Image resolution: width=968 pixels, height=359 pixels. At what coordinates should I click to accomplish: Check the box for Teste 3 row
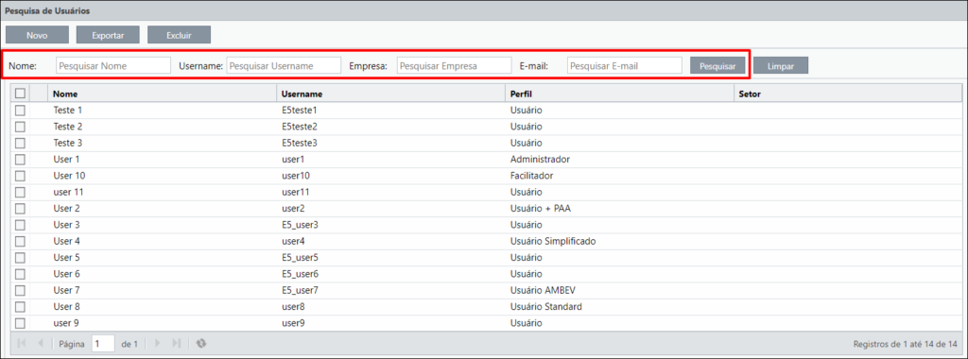21,143
